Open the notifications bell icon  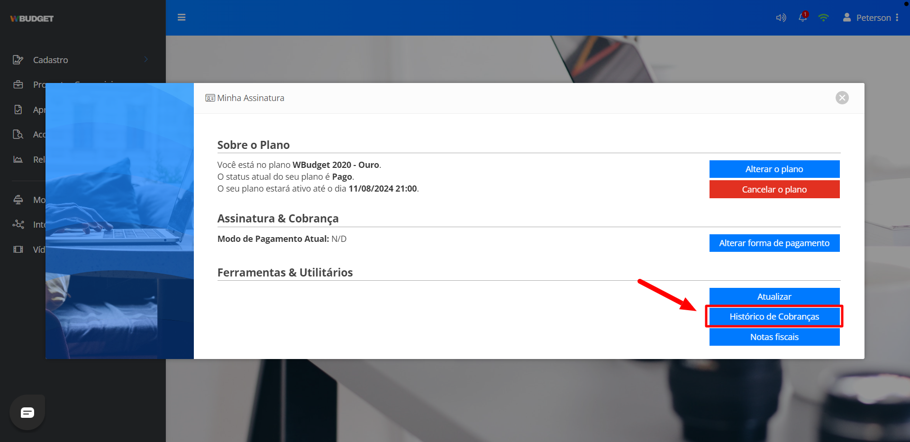click(802, 17)
